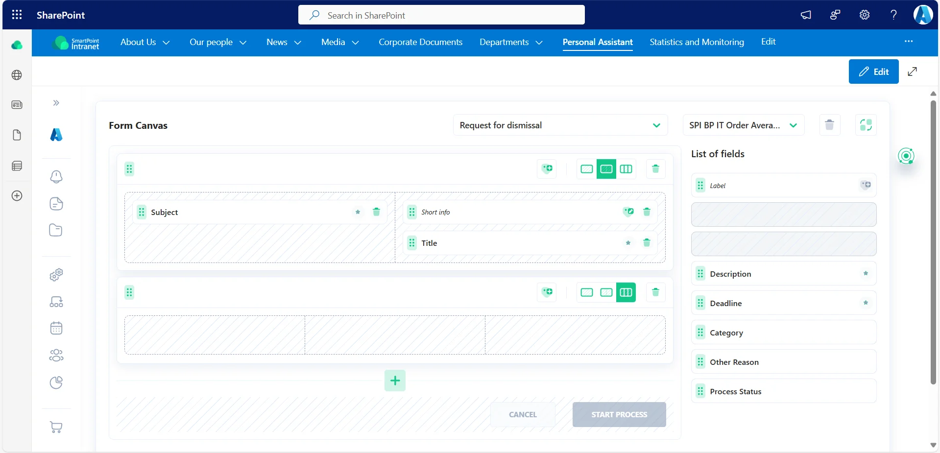Toggle full screen expand arrow
Viewport: 940px width, 453px height.
click(x=912, y=72)
